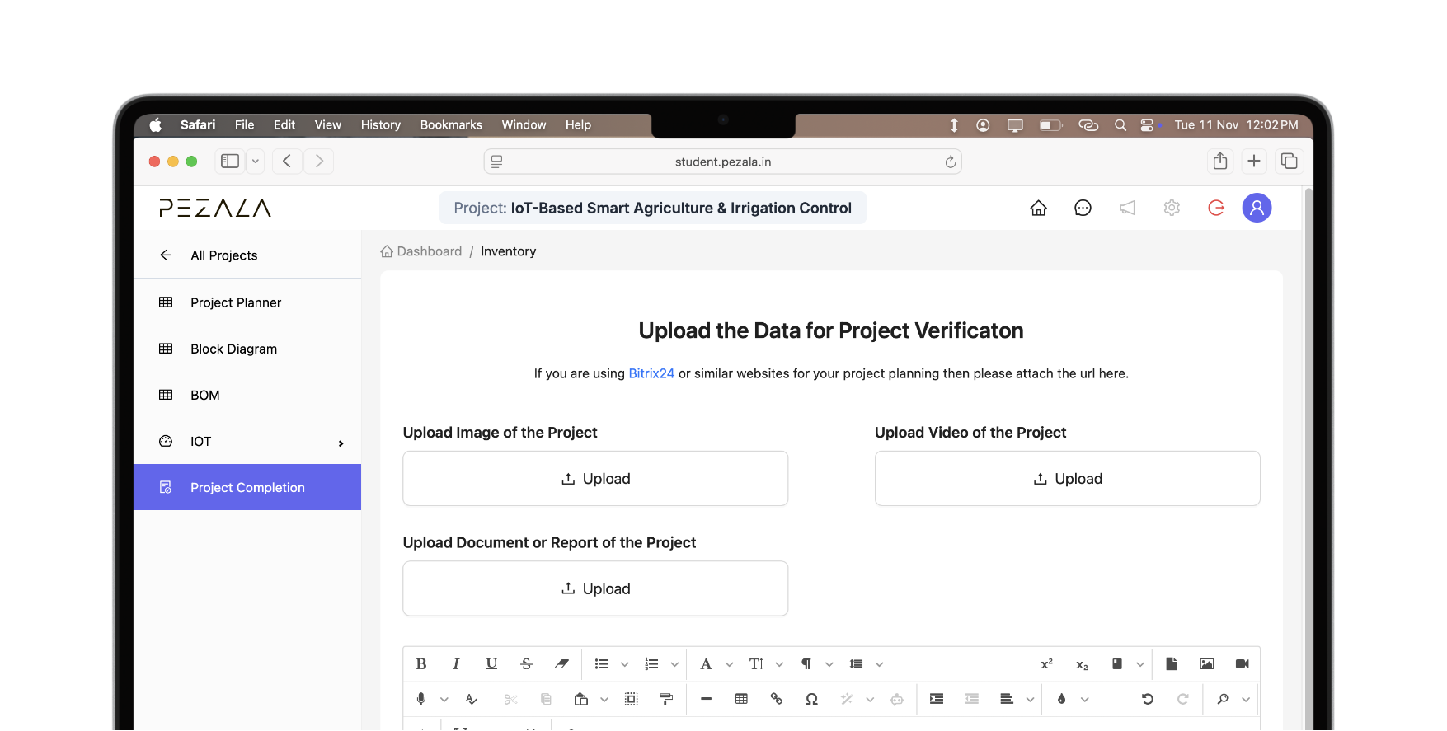This screenshot has height=731, width=1447.
Task: Select Block Diagram in the sidebar
Action: tap(233, 349)
